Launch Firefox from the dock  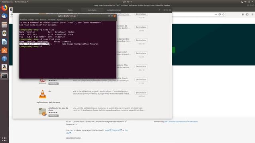(4, 8)
